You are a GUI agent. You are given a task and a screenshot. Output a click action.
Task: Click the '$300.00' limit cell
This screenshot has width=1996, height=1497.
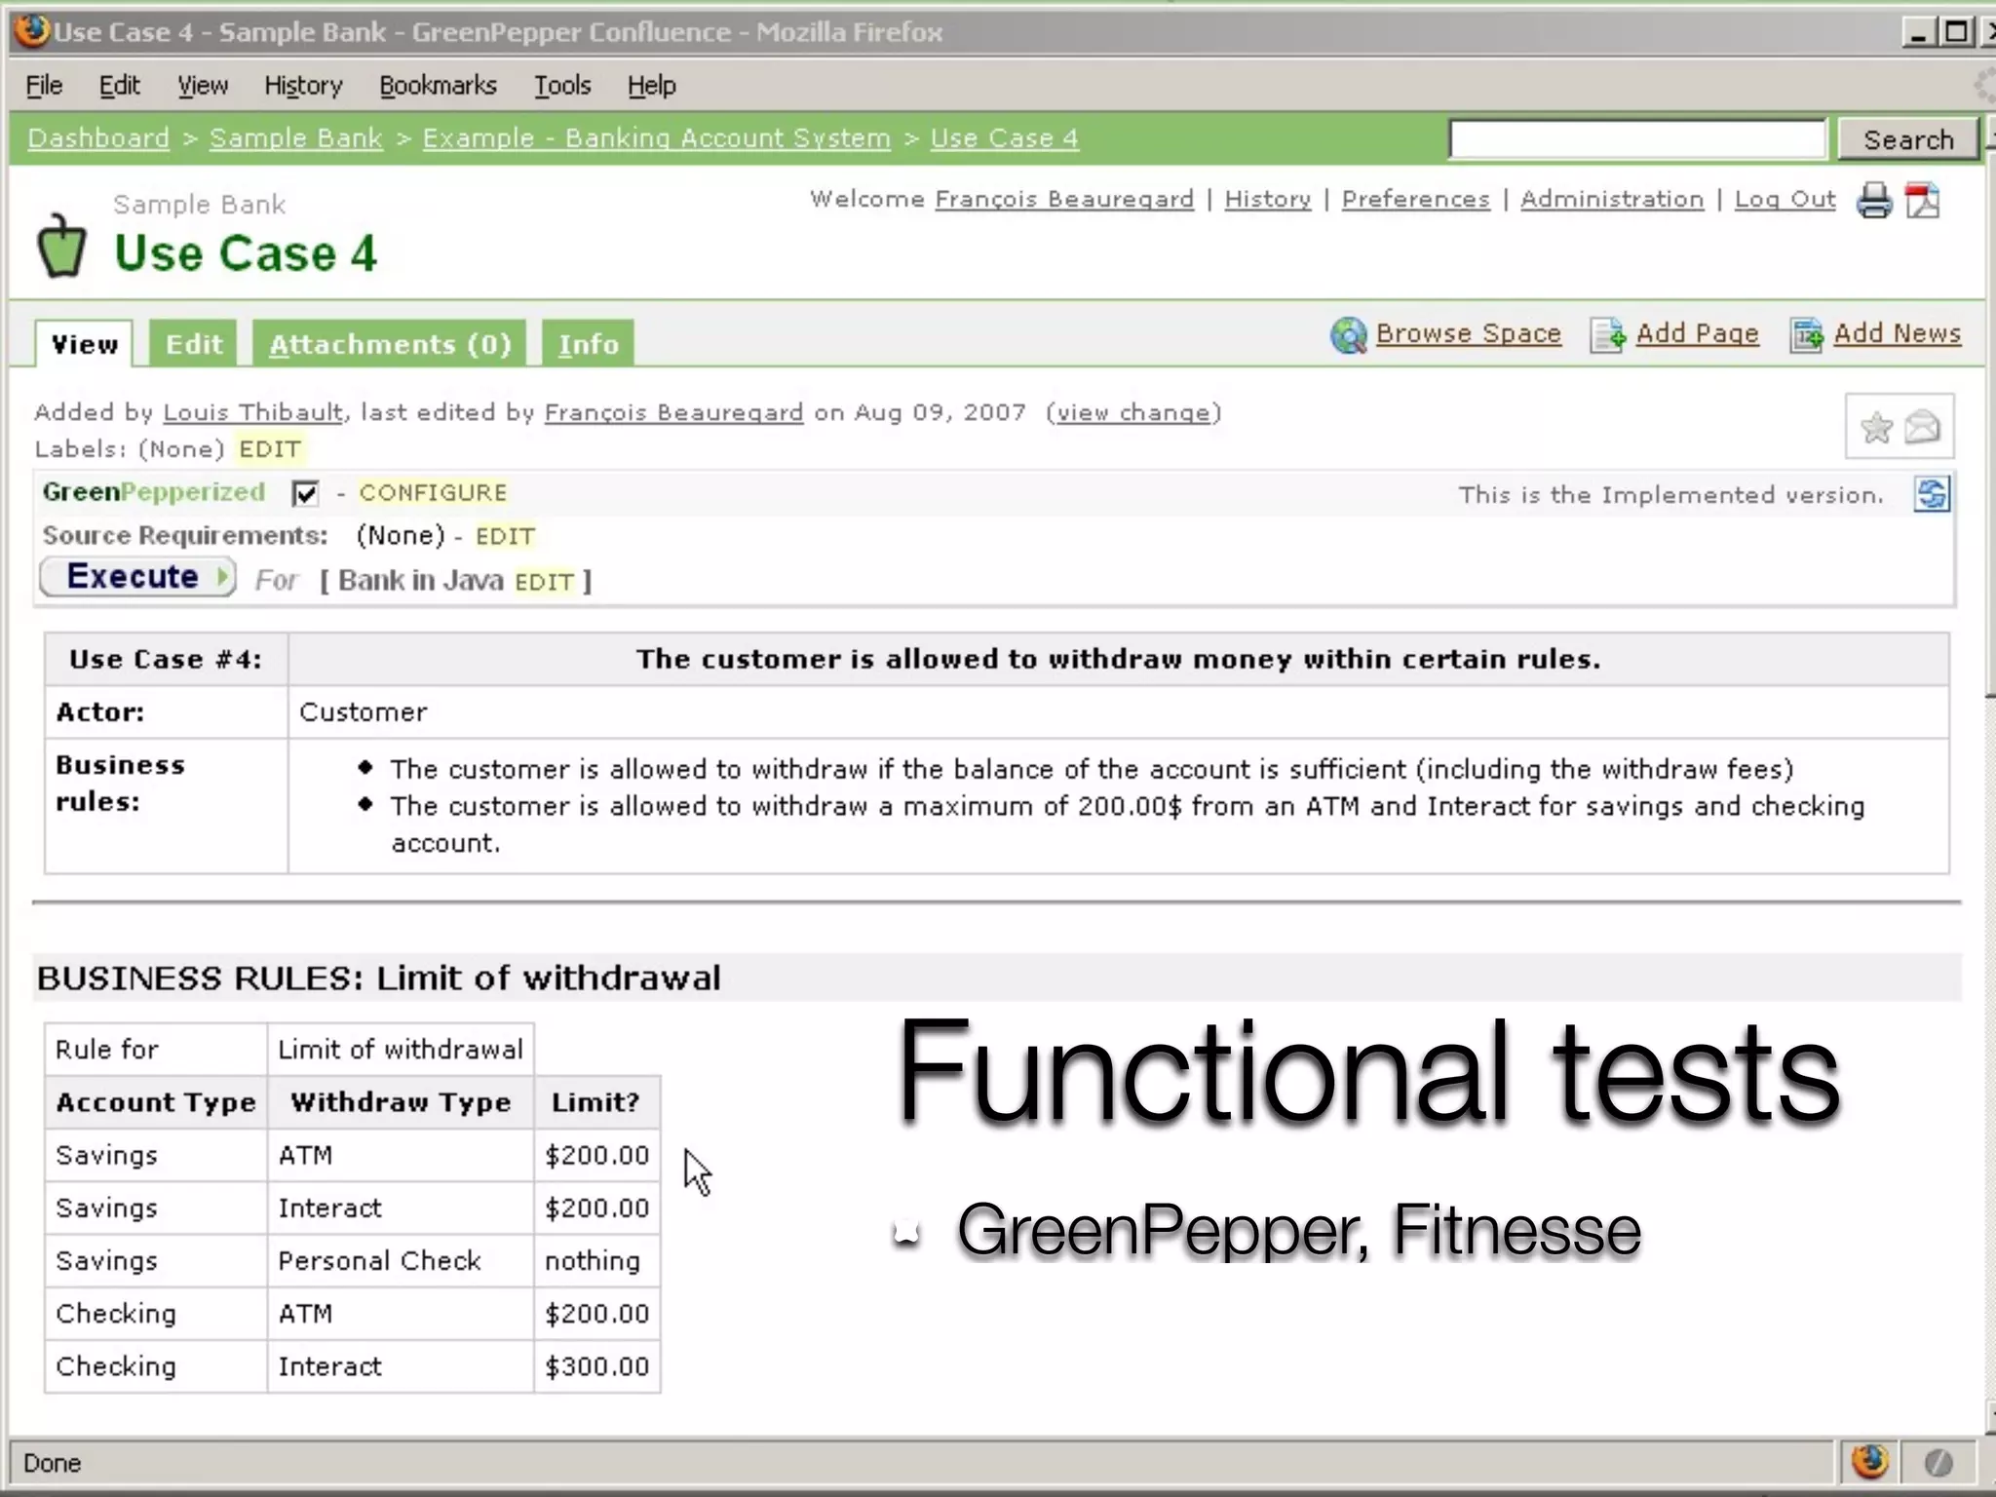point(597,1366)
